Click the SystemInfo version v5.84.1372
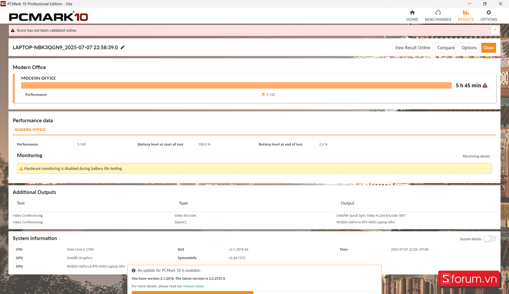This screenshot has width=509, height=294. 237,258
